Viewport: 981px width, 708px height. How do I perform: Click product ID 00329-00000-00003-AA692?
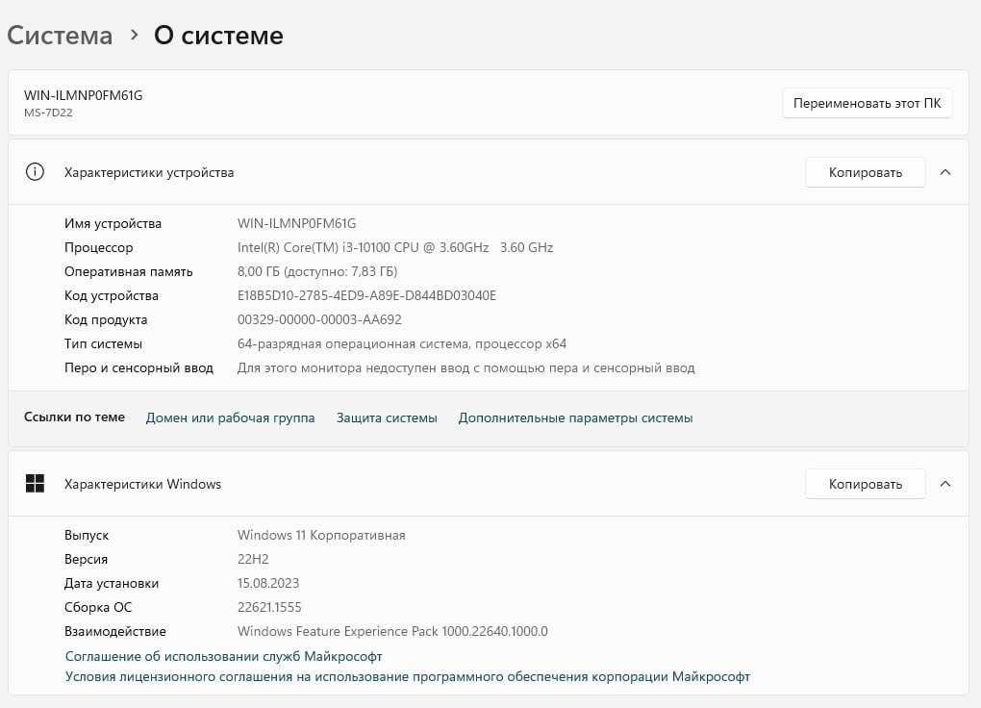tap(319, 320)
